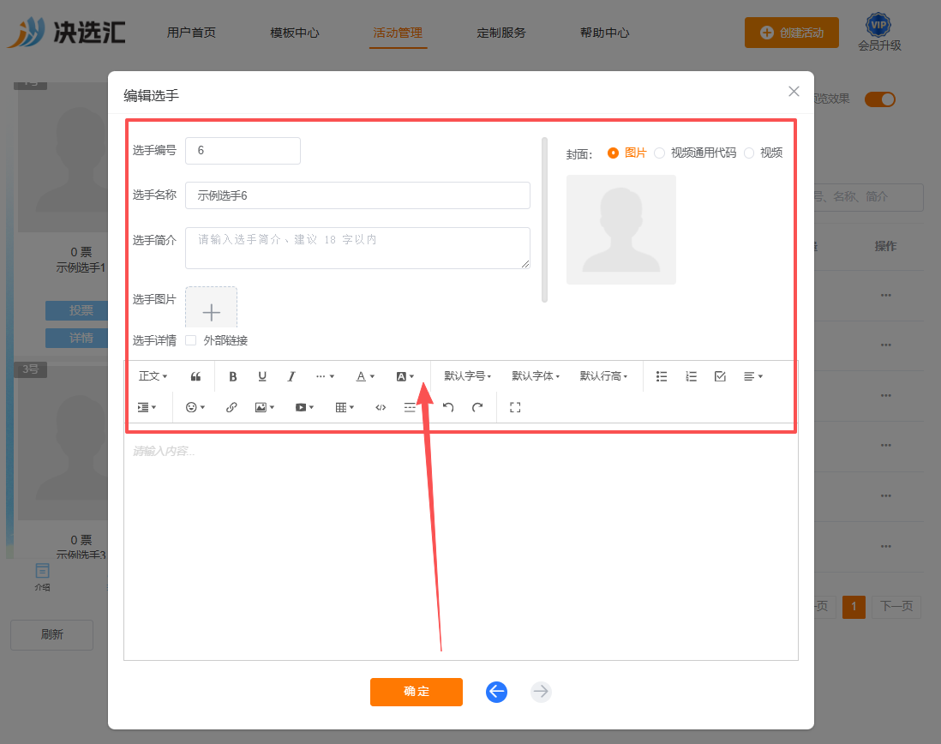
Task: Open the insert table dropdown
Action: 345,407
